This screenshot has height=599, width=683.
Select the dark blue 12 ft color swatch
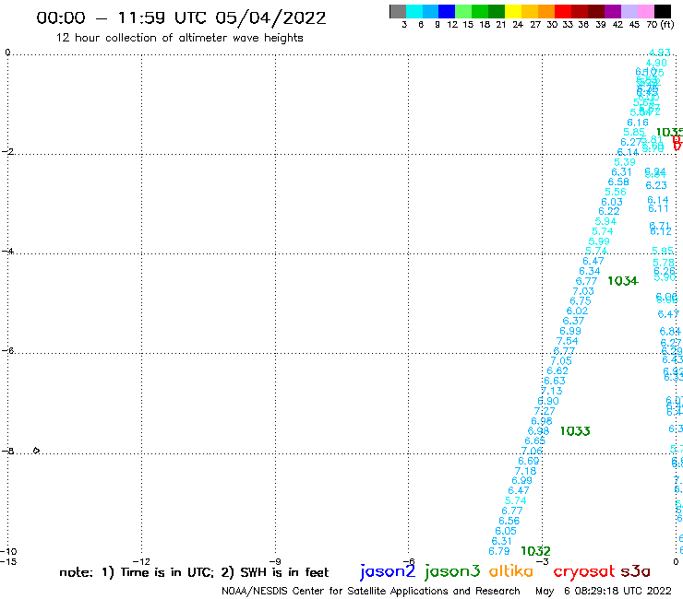click(447, 11)
